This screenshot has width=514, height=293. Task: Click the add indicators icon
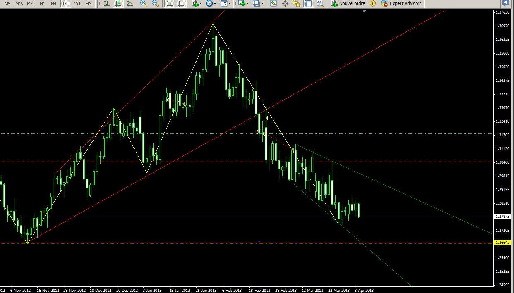[x=196, y=3]
